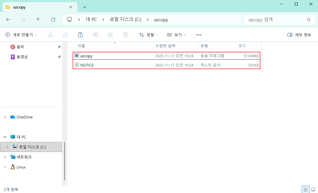Click the Rename icon in toolbar
The width and height of the screenshot is (318, 193).
point(95,35)
